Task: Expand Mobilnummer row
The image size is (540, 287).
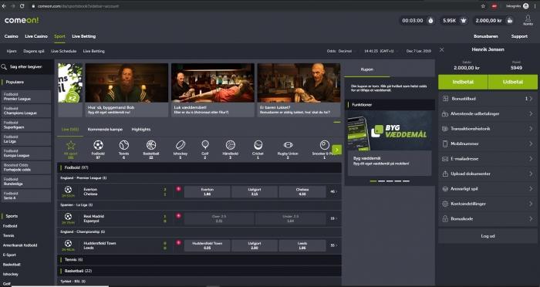Action: 488,143
